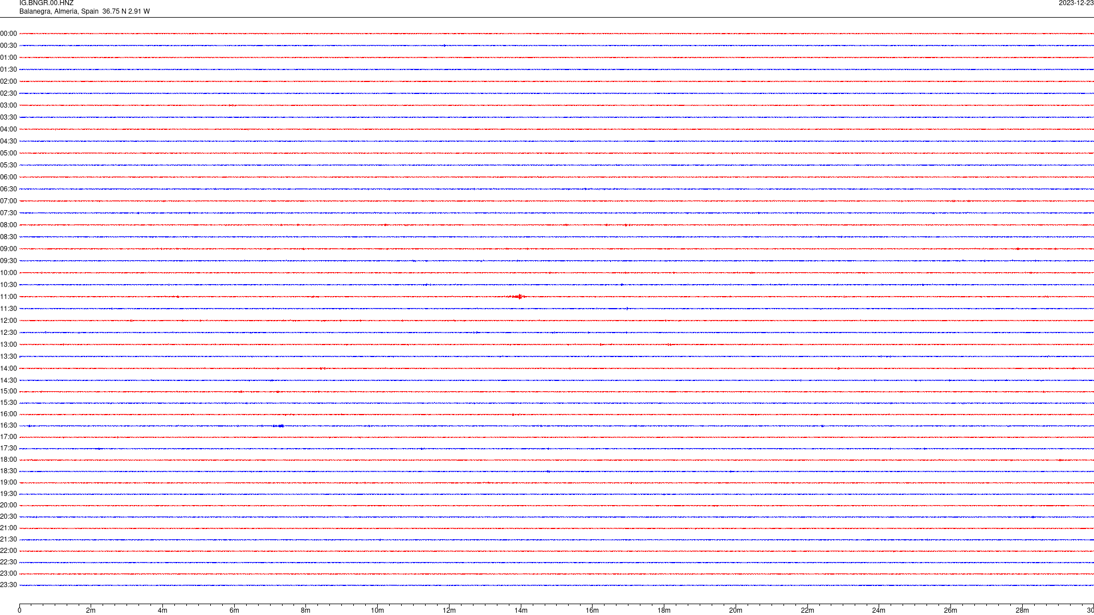Select the 10:30 time row label

coord(9,285)
